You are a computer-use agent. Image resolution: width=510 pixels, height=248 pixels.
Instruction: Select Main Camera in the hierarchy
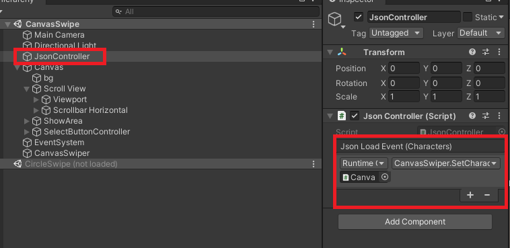click(59, 35)
